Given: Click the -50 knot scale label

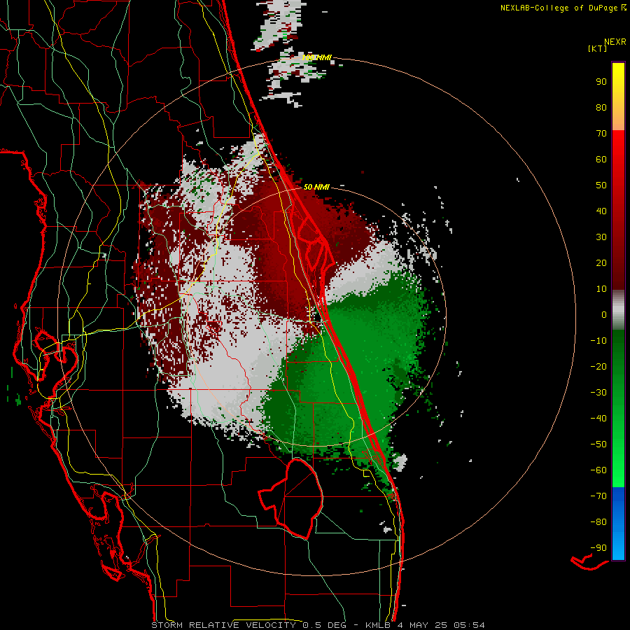Looking at the screenshot, I should pyautogui.click(x=598, y=444).
